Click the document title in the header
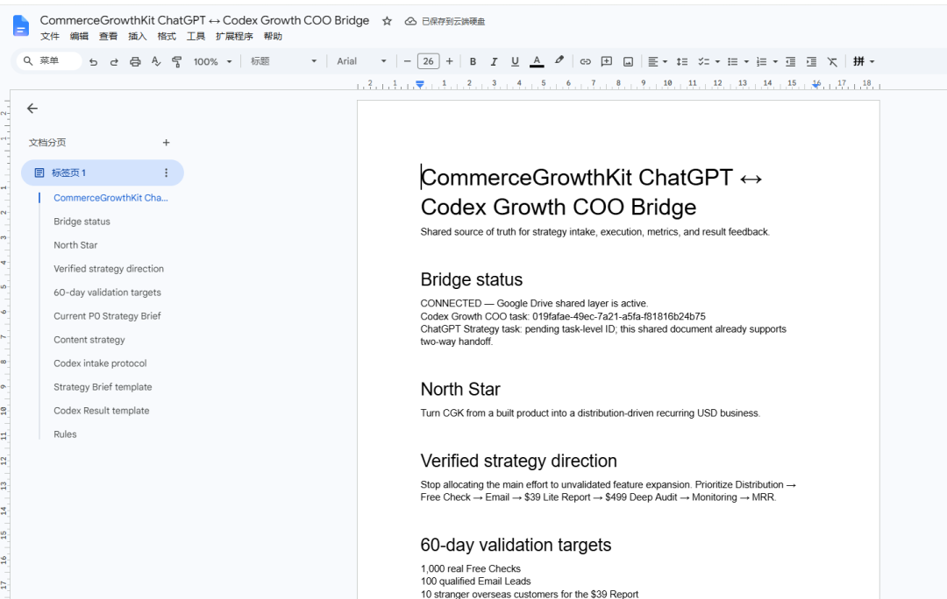This screenshot has height=599, width=947. 204,20
